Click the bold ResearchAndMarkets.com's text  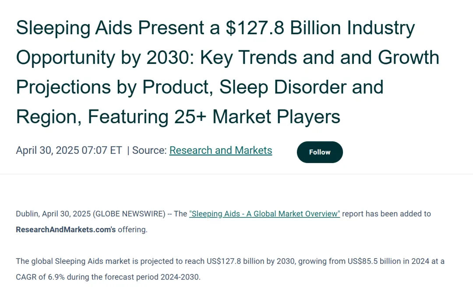point(66,230)
